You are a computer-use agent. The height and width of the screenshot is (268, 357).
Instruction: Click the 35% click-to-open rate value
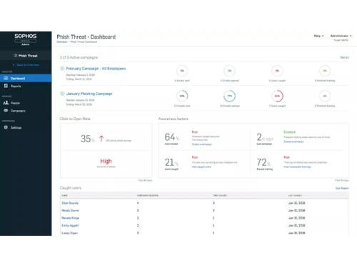(x=88, y=139)
